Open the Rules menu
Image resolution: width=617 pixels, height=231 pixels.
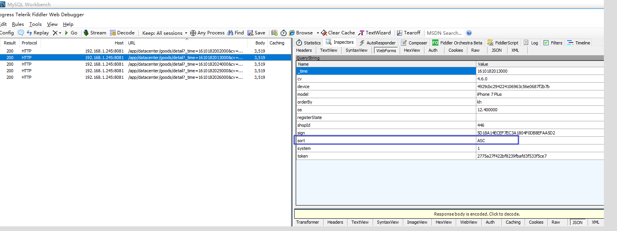click(x=18, y=24)
